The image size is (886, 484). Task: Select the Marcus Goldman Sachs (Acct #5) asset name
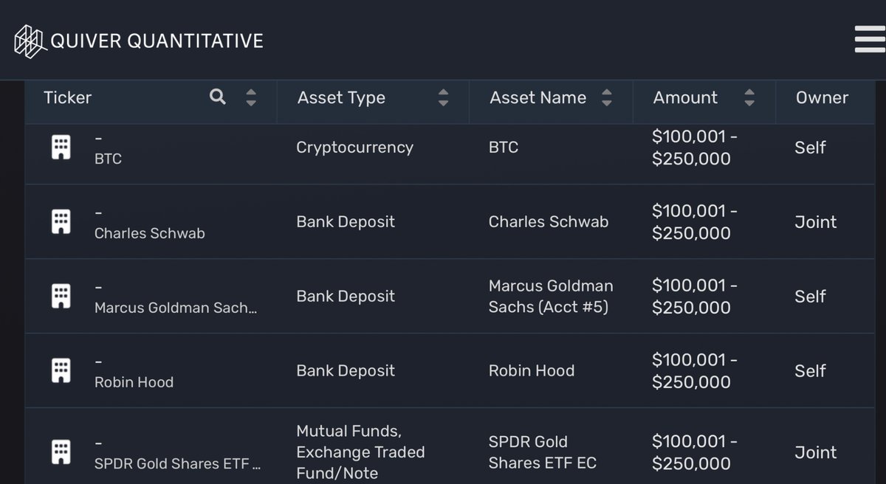pos(551,297)
